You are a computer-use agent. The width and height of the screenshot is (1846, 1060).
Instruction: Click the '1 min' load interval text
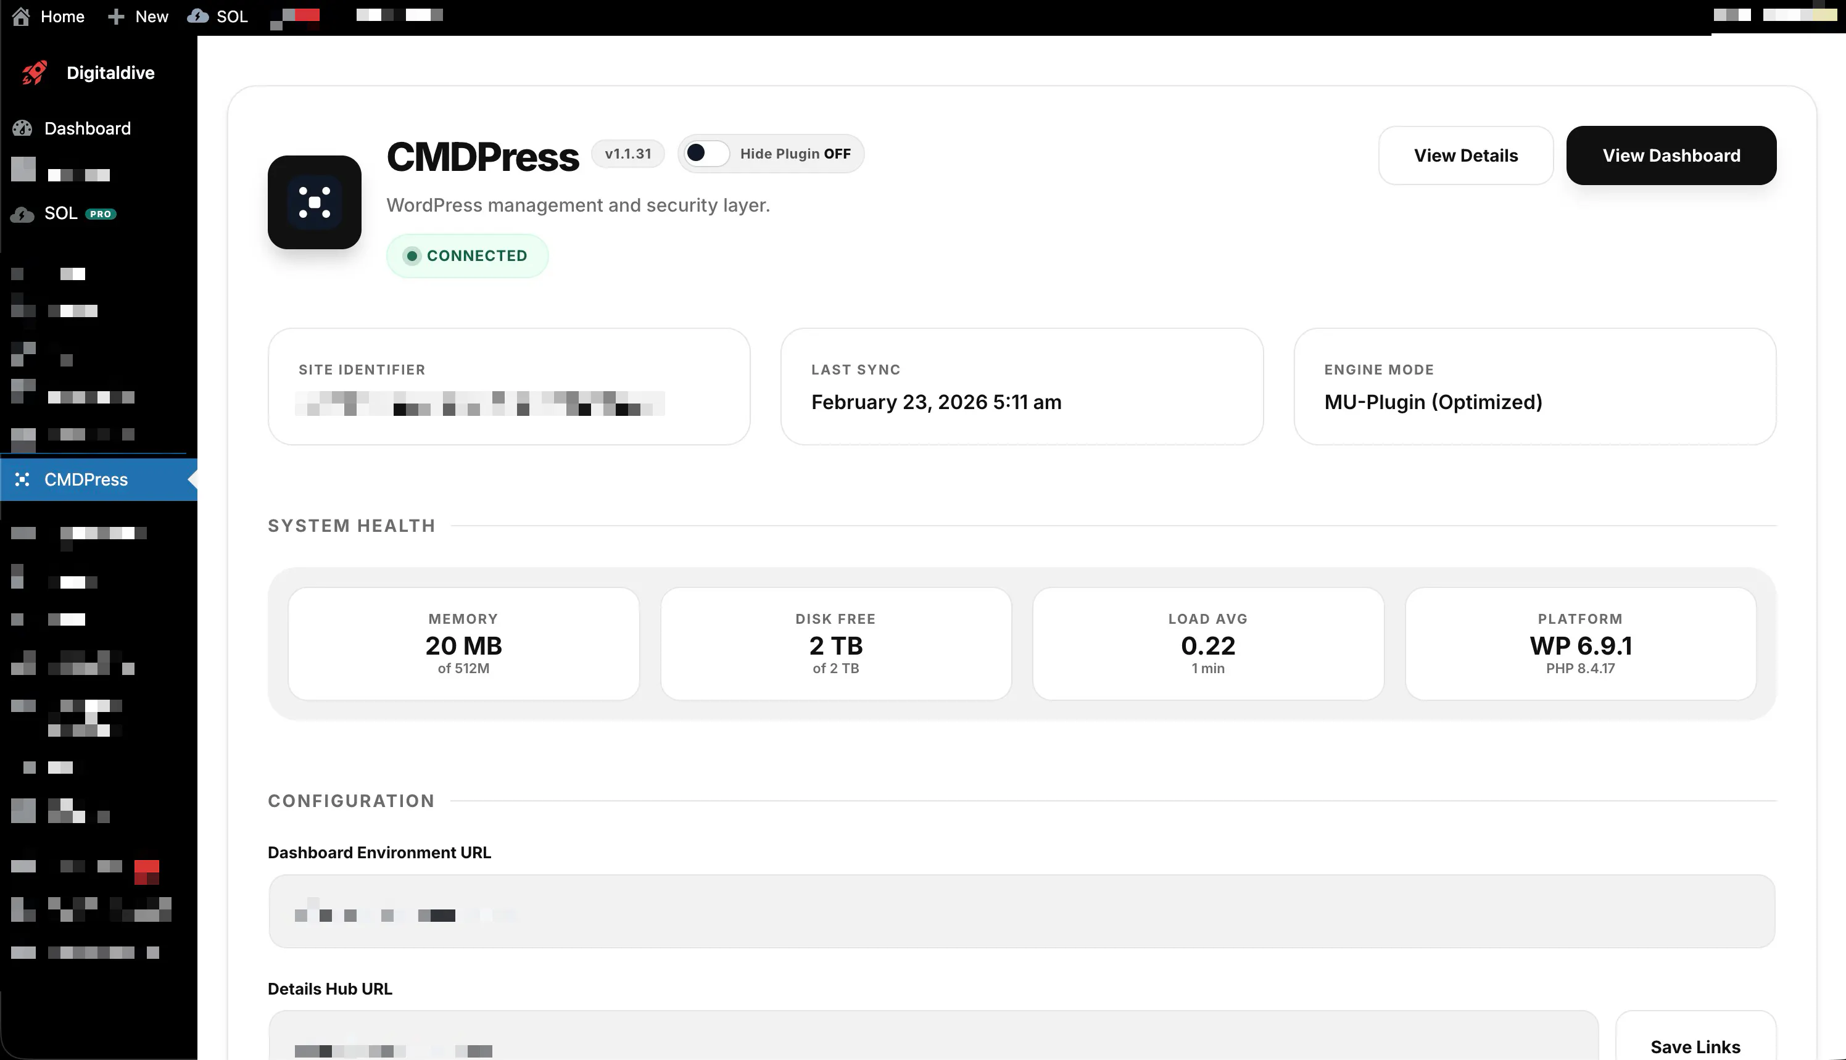[x=1207, y=668]
